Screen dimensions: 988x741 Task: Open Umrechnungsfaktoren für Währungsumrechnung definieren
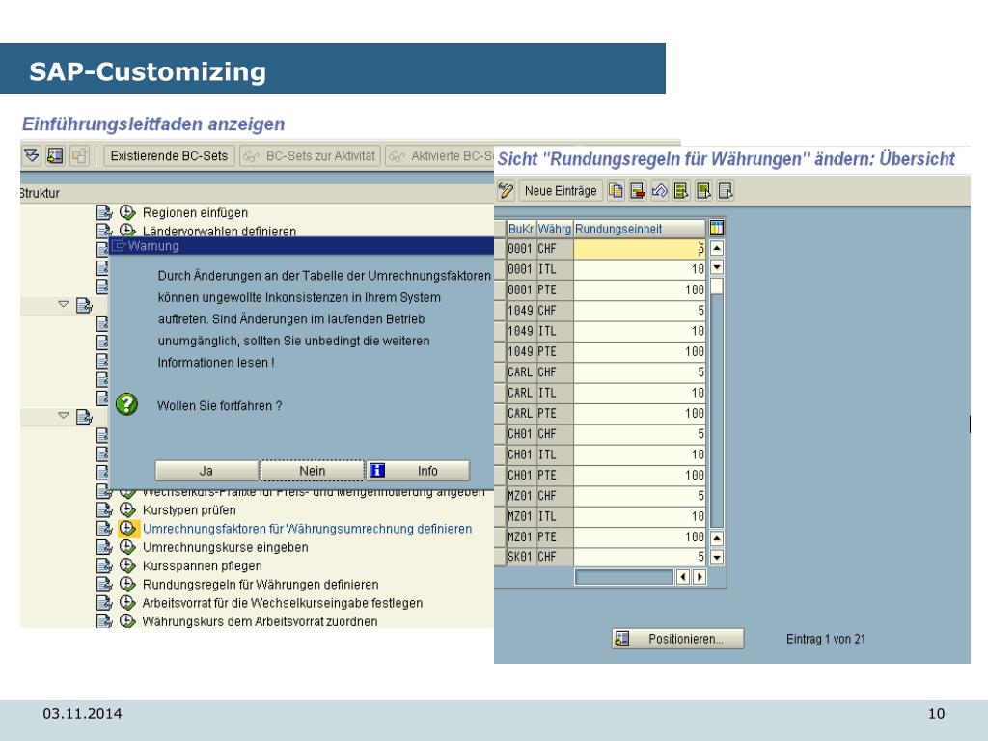coord(307,529)
